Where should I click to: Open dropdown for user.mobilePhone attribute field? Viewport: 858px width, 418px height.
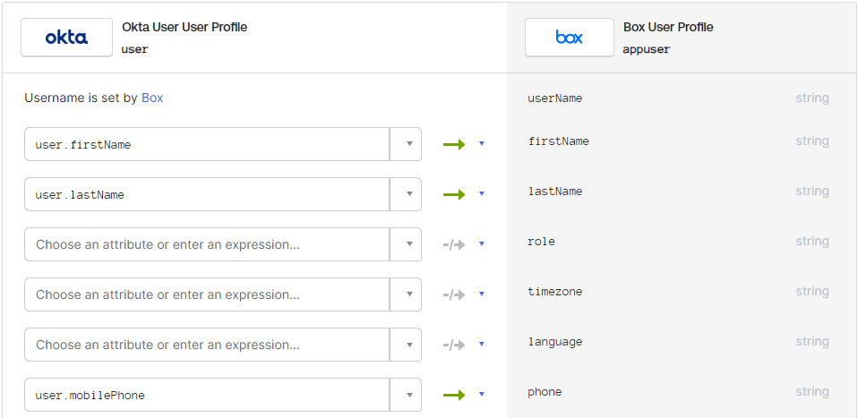[x=406, y=395]
